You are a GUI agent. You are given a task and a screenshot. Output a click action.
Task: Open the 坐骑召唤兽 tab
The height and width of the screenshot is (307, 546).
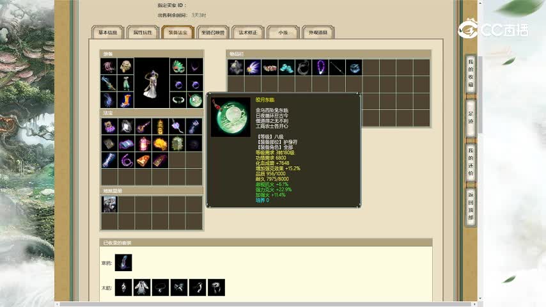click(213, 33)
